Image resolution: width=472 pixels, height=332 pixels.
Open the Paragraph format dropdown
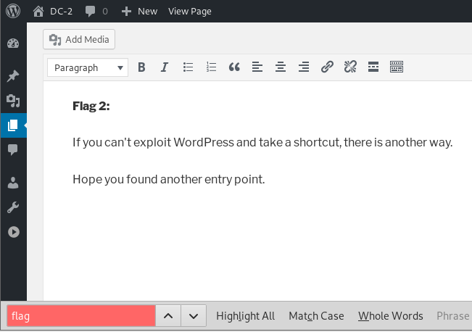click(x=88, y=67)
